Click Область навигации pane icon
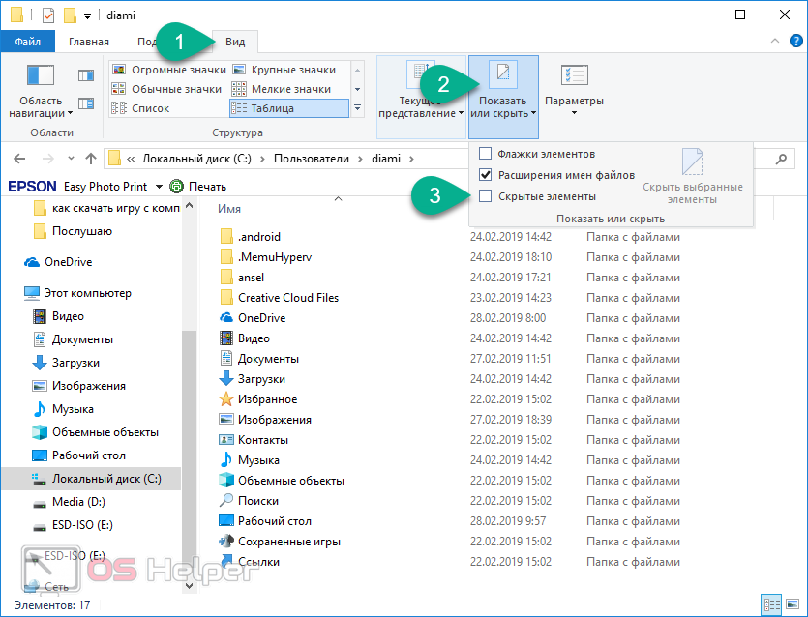Image resolution: width=808 pixels, height=617 pixels. point(41,89)
